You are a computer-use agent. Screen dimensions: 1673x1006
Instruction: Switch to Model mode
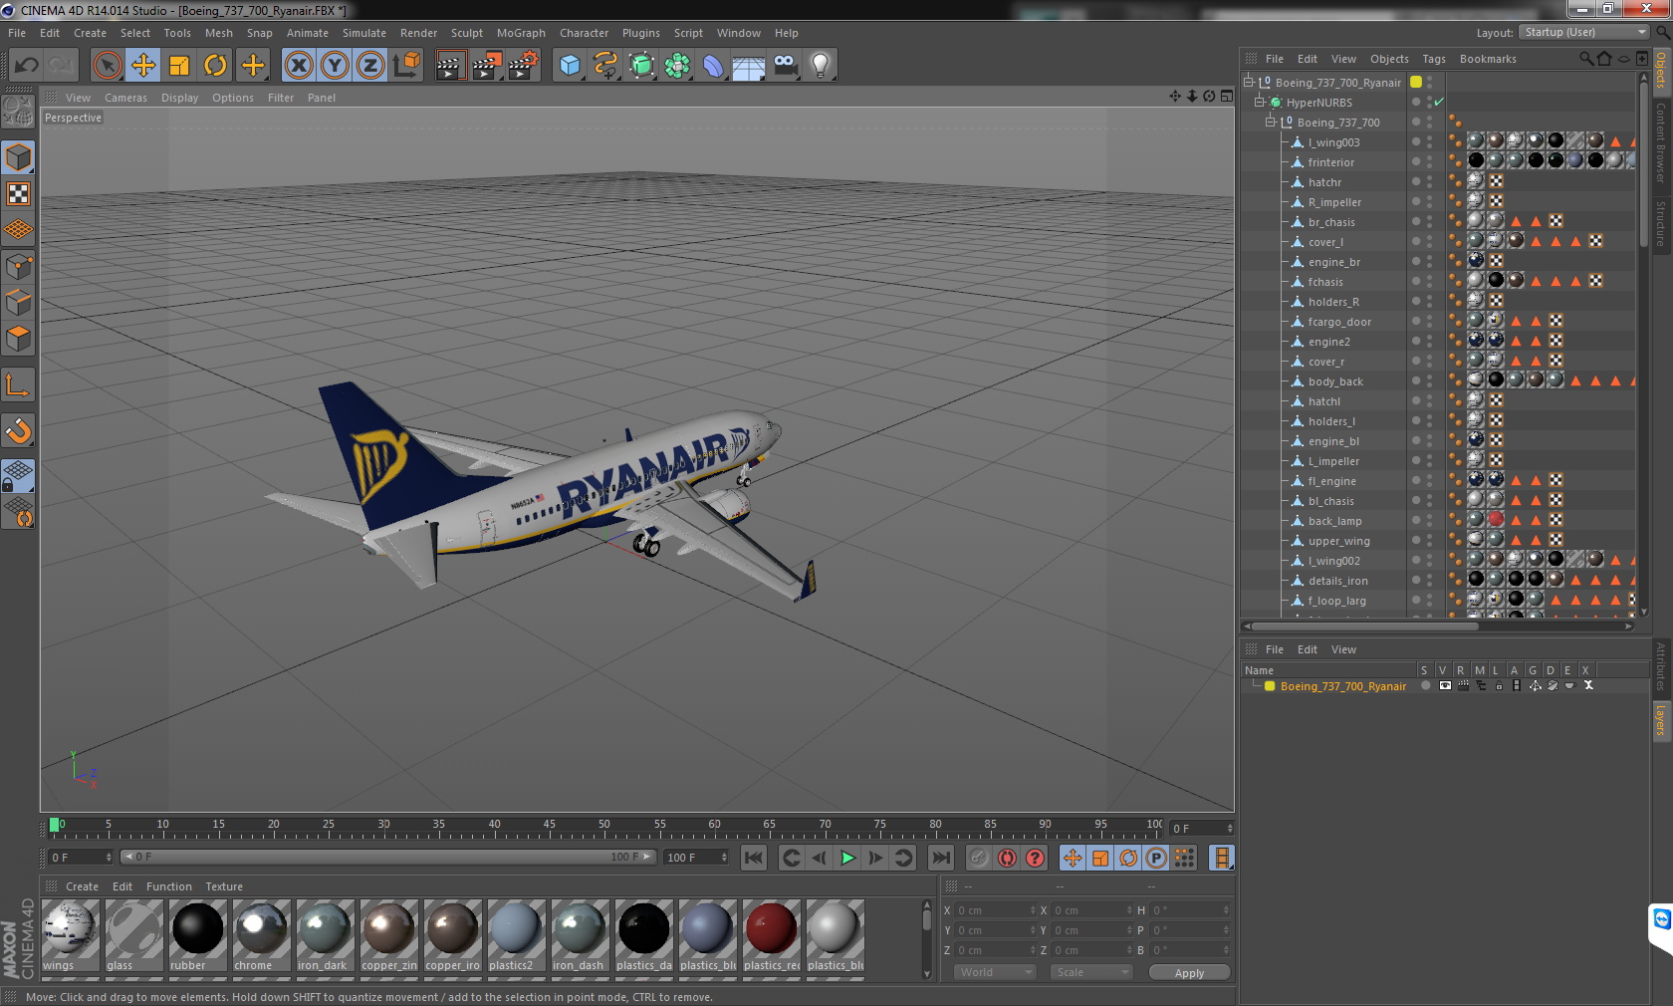coord(18,157)
